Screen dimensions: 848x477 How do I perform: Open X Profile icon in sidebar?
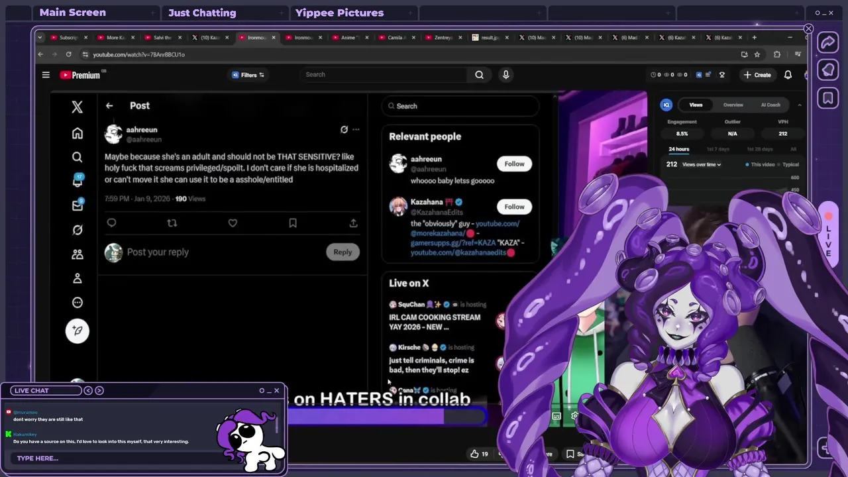coord(77,278)
